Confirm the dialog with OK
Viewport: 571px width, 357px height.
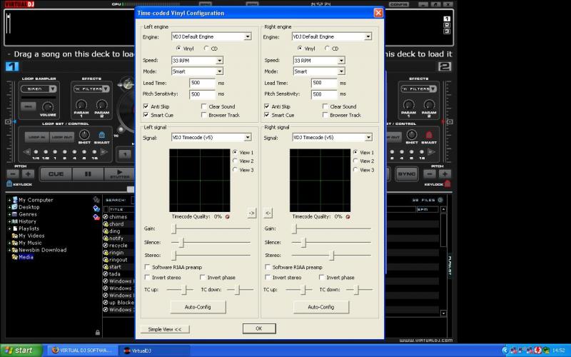pyautogui.click(x=259, y=328)
